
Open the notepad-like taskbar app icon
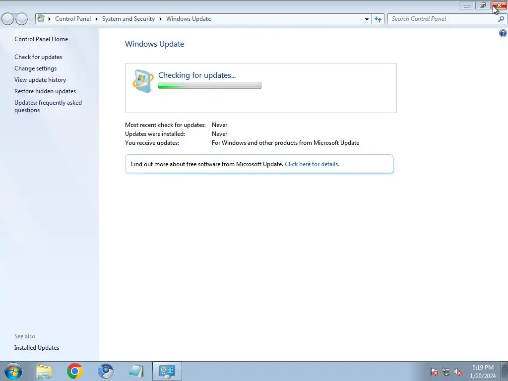pyautogui.click(x=136, y=371)
